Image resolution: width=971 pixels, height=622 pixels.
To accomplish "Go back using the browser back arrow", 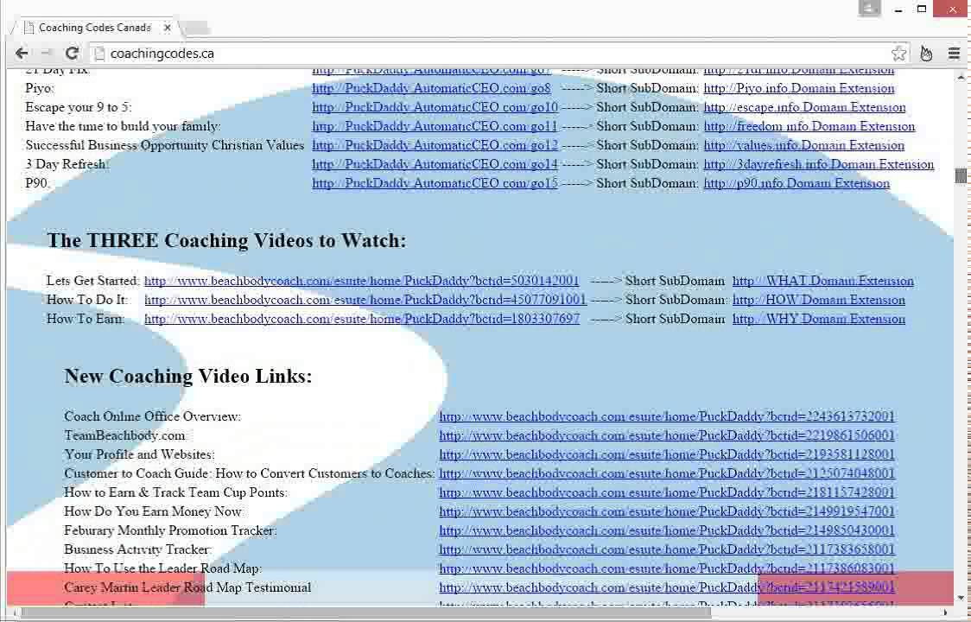I will (22, 54).
